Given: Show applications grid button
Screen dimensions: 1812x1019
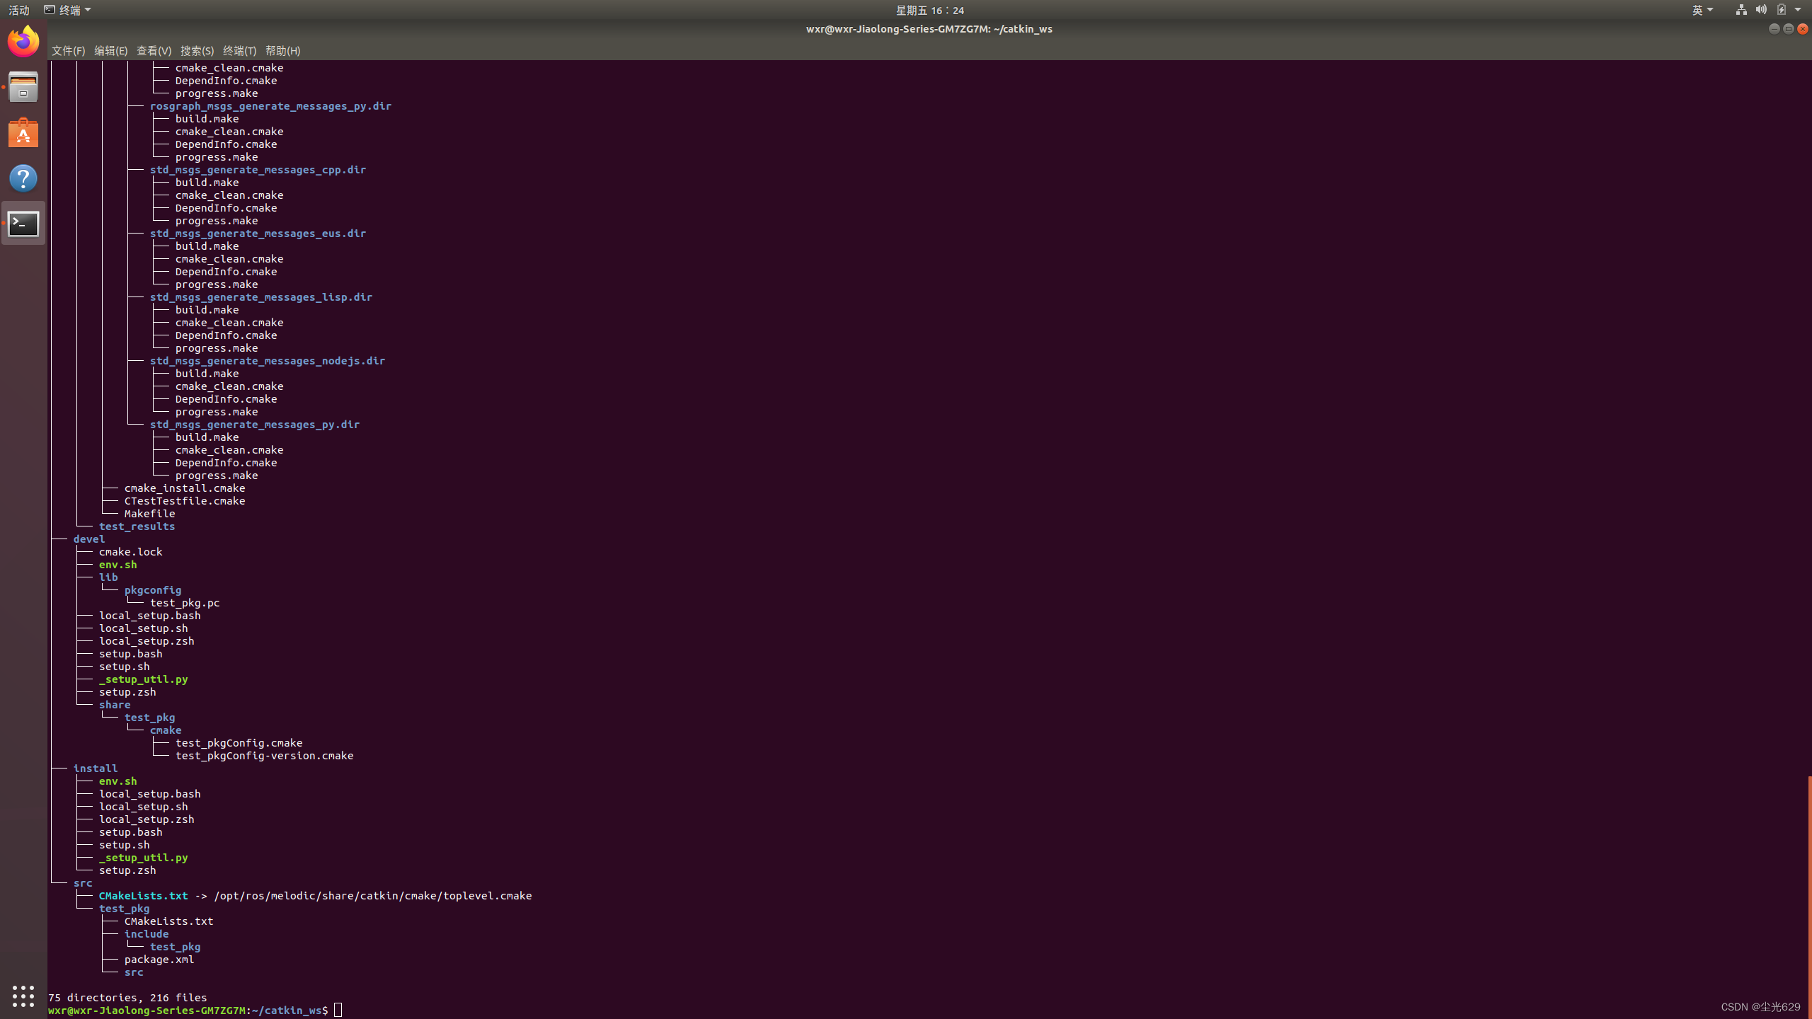Looking at the screenshot, I should pos(23,996).
